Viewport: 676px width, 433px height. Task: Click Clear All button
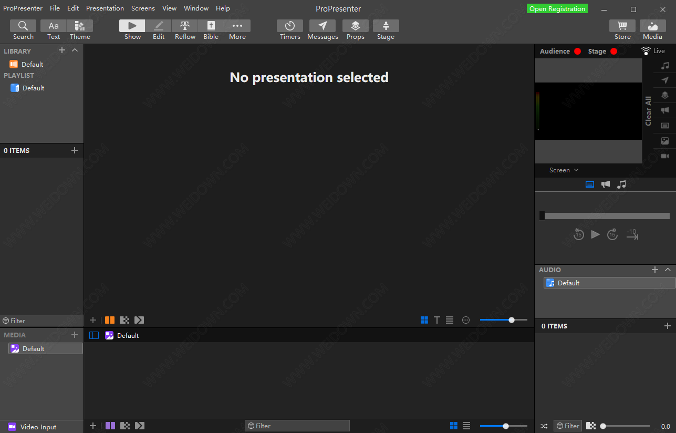648,111
